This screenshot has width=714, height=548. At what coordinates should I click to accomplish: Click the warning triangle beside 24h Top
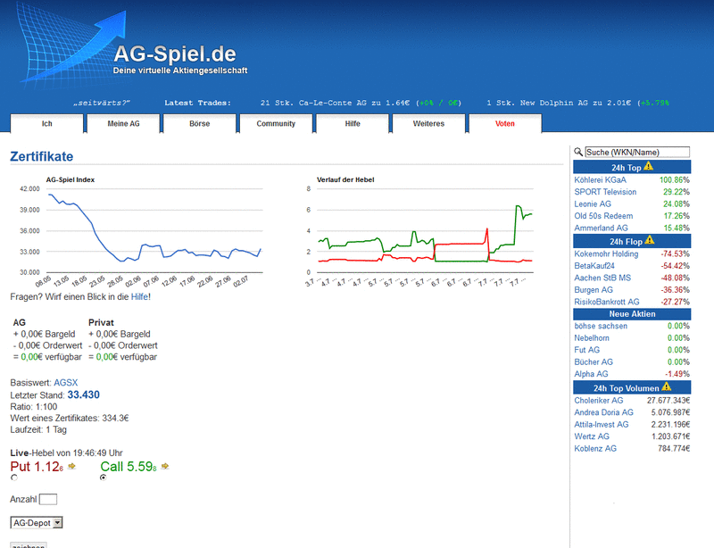coord(649,167)
